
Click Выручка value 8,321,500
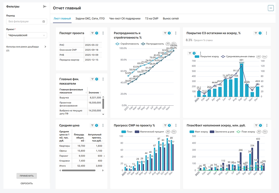pos(95,98)
